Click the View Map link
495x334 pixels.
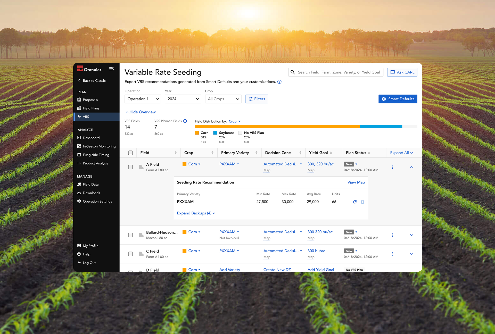[x=356, y=182]
